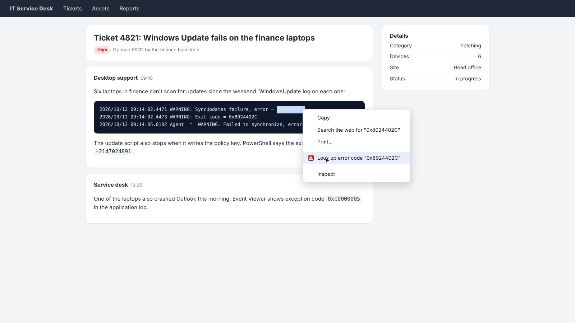Click the In progress status value

(468, 79)
